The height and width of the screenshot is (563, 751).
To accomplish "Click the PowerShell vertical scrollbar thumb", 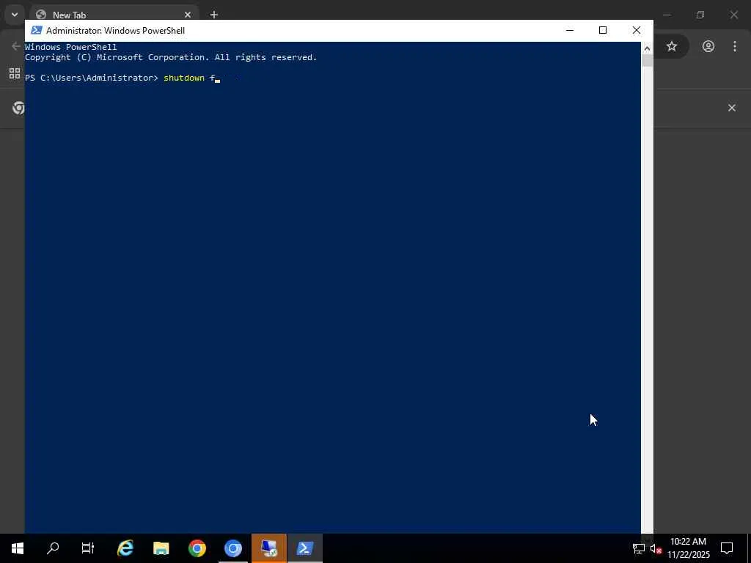I will point(647,61).
